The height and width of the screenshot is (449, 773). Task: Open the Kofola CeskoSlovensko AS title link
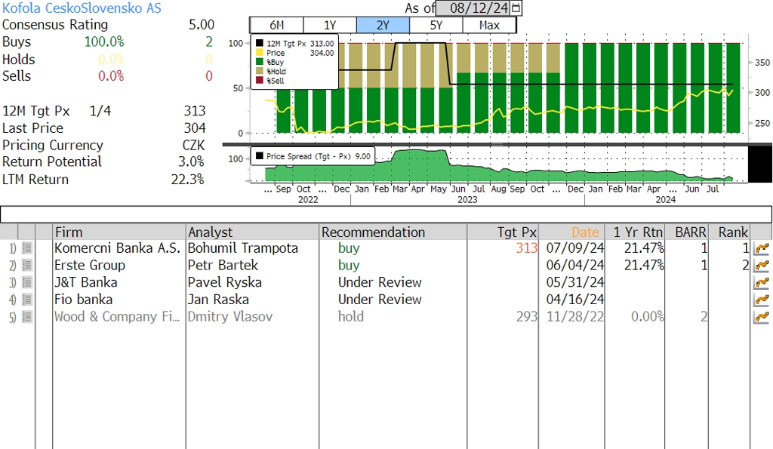(x=82, y=8)
